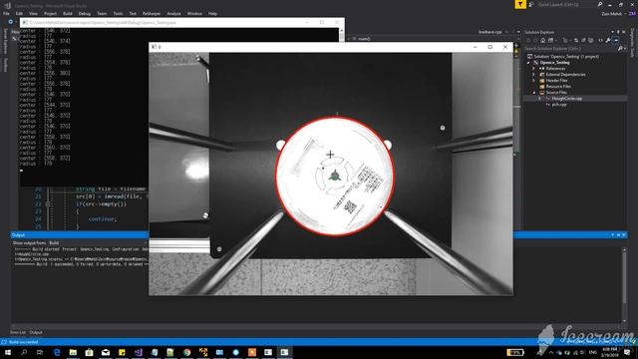Click the Show All Files icon in Solution Explorer
The height and width of the screenshot is (359, 638).
pos(590,40)
